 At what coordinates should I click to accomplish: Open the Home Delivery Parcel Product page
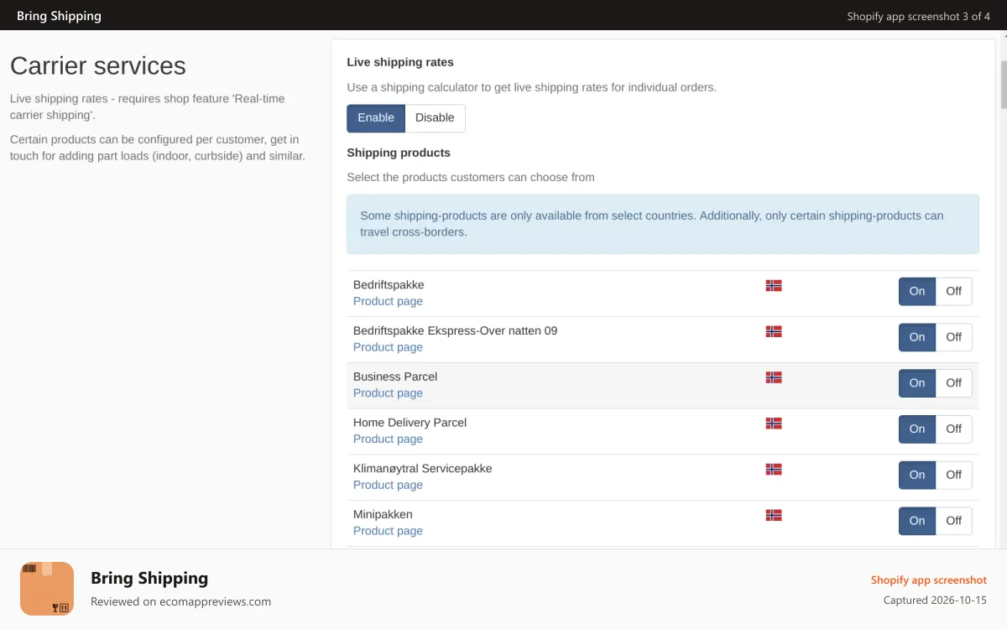[388, 439]
